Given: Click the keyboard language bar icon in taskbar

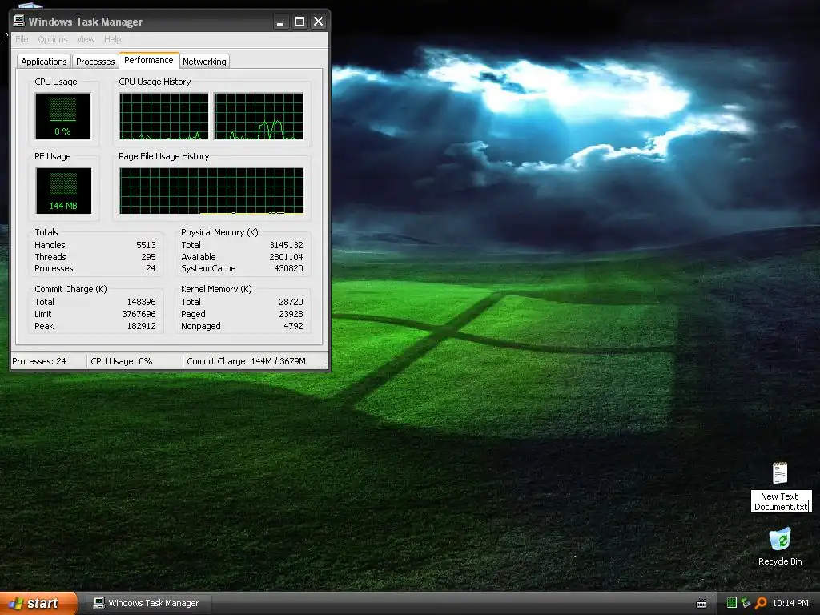Looking at the screenshot, I should pyautogui.click(x=701, y=604).
